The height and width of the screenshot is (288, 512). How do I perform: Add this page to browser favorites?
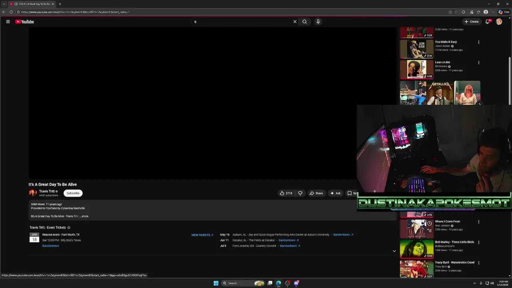[456, 12]
